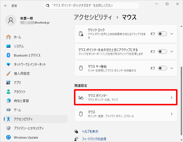Expand マウス キー機能 settings chevron

(172, 68)
